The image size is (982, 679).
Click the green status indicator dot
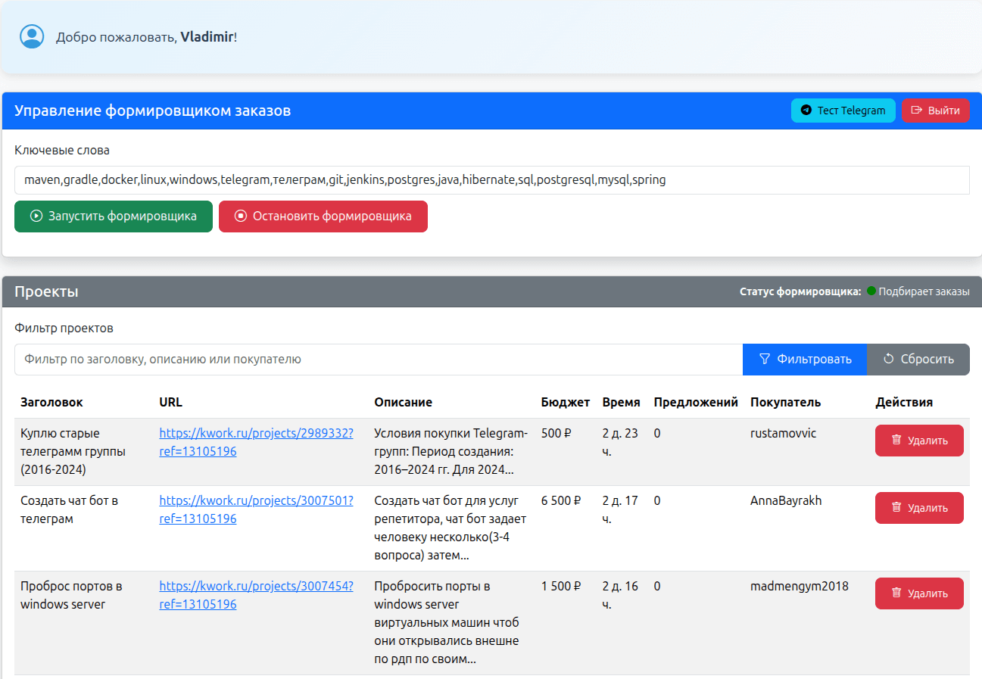(x=871, y=291)
